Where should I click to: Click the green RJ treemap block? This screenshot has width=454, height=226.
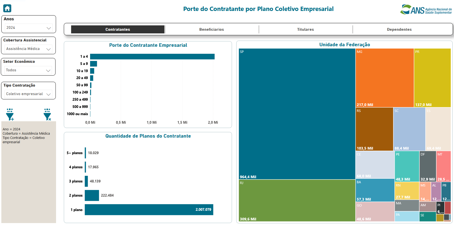click(x=297, y=200)
